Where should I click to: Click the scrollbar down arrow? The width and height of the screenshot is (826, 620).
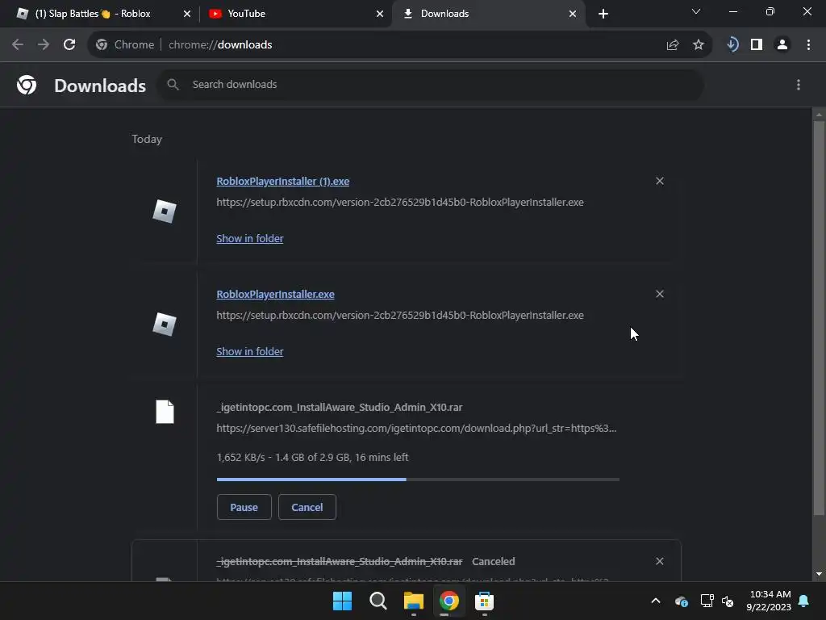(819, 574)
